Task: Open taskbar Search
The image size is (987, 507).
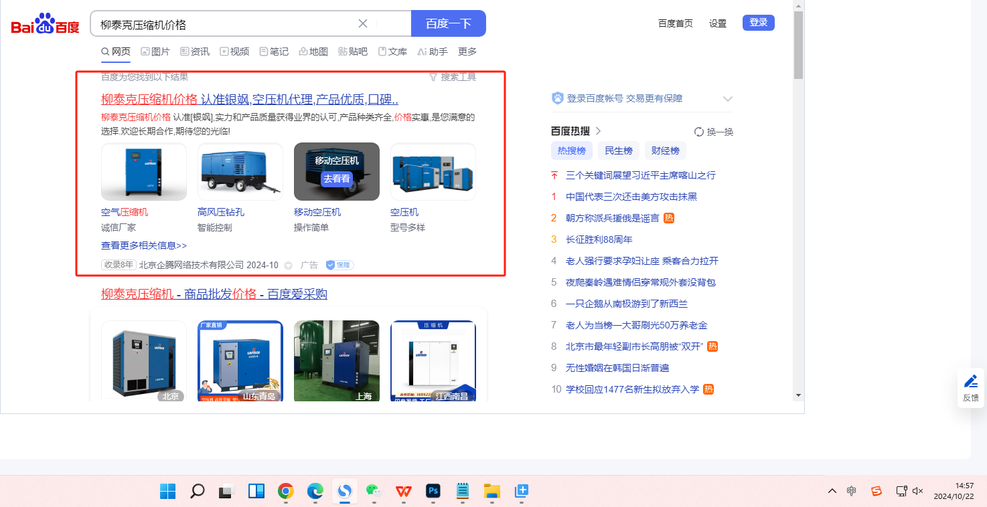Action: [197, 491]
